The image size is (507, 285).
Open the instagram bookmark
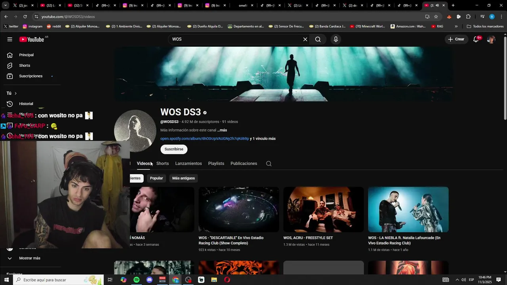click(x=32, y=27)
